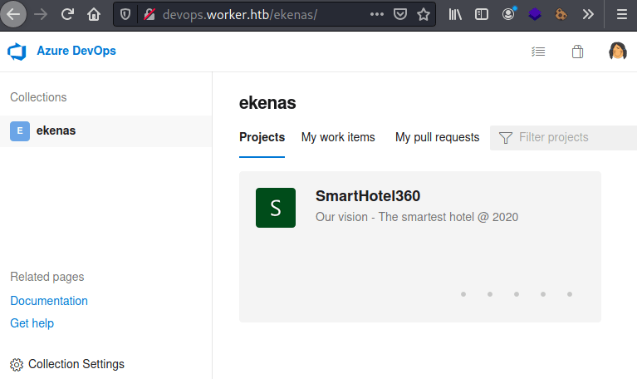Switch to the Projects tab
637x379 pixels.
(262, 137)
